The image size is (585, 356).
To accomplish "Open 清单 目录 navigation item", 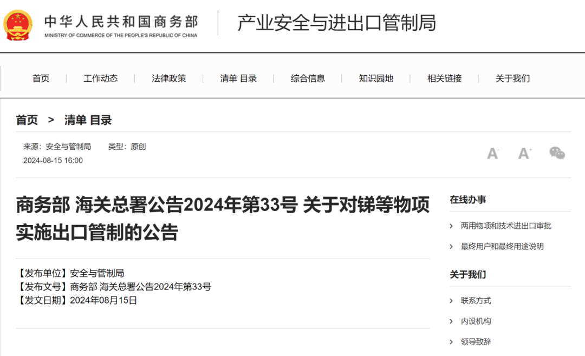I will tap(238, 78).
